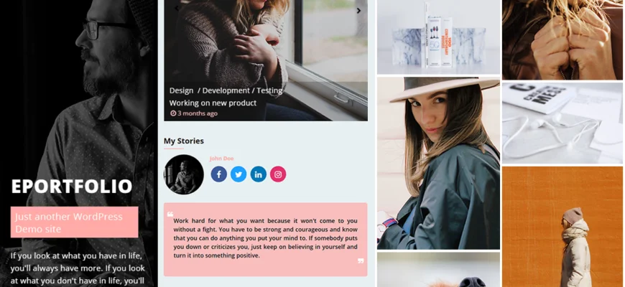The width and height of the screenshot is (625, 287).
Task: Open the marble bookends portfolio photo
Action: click(438, 37)
